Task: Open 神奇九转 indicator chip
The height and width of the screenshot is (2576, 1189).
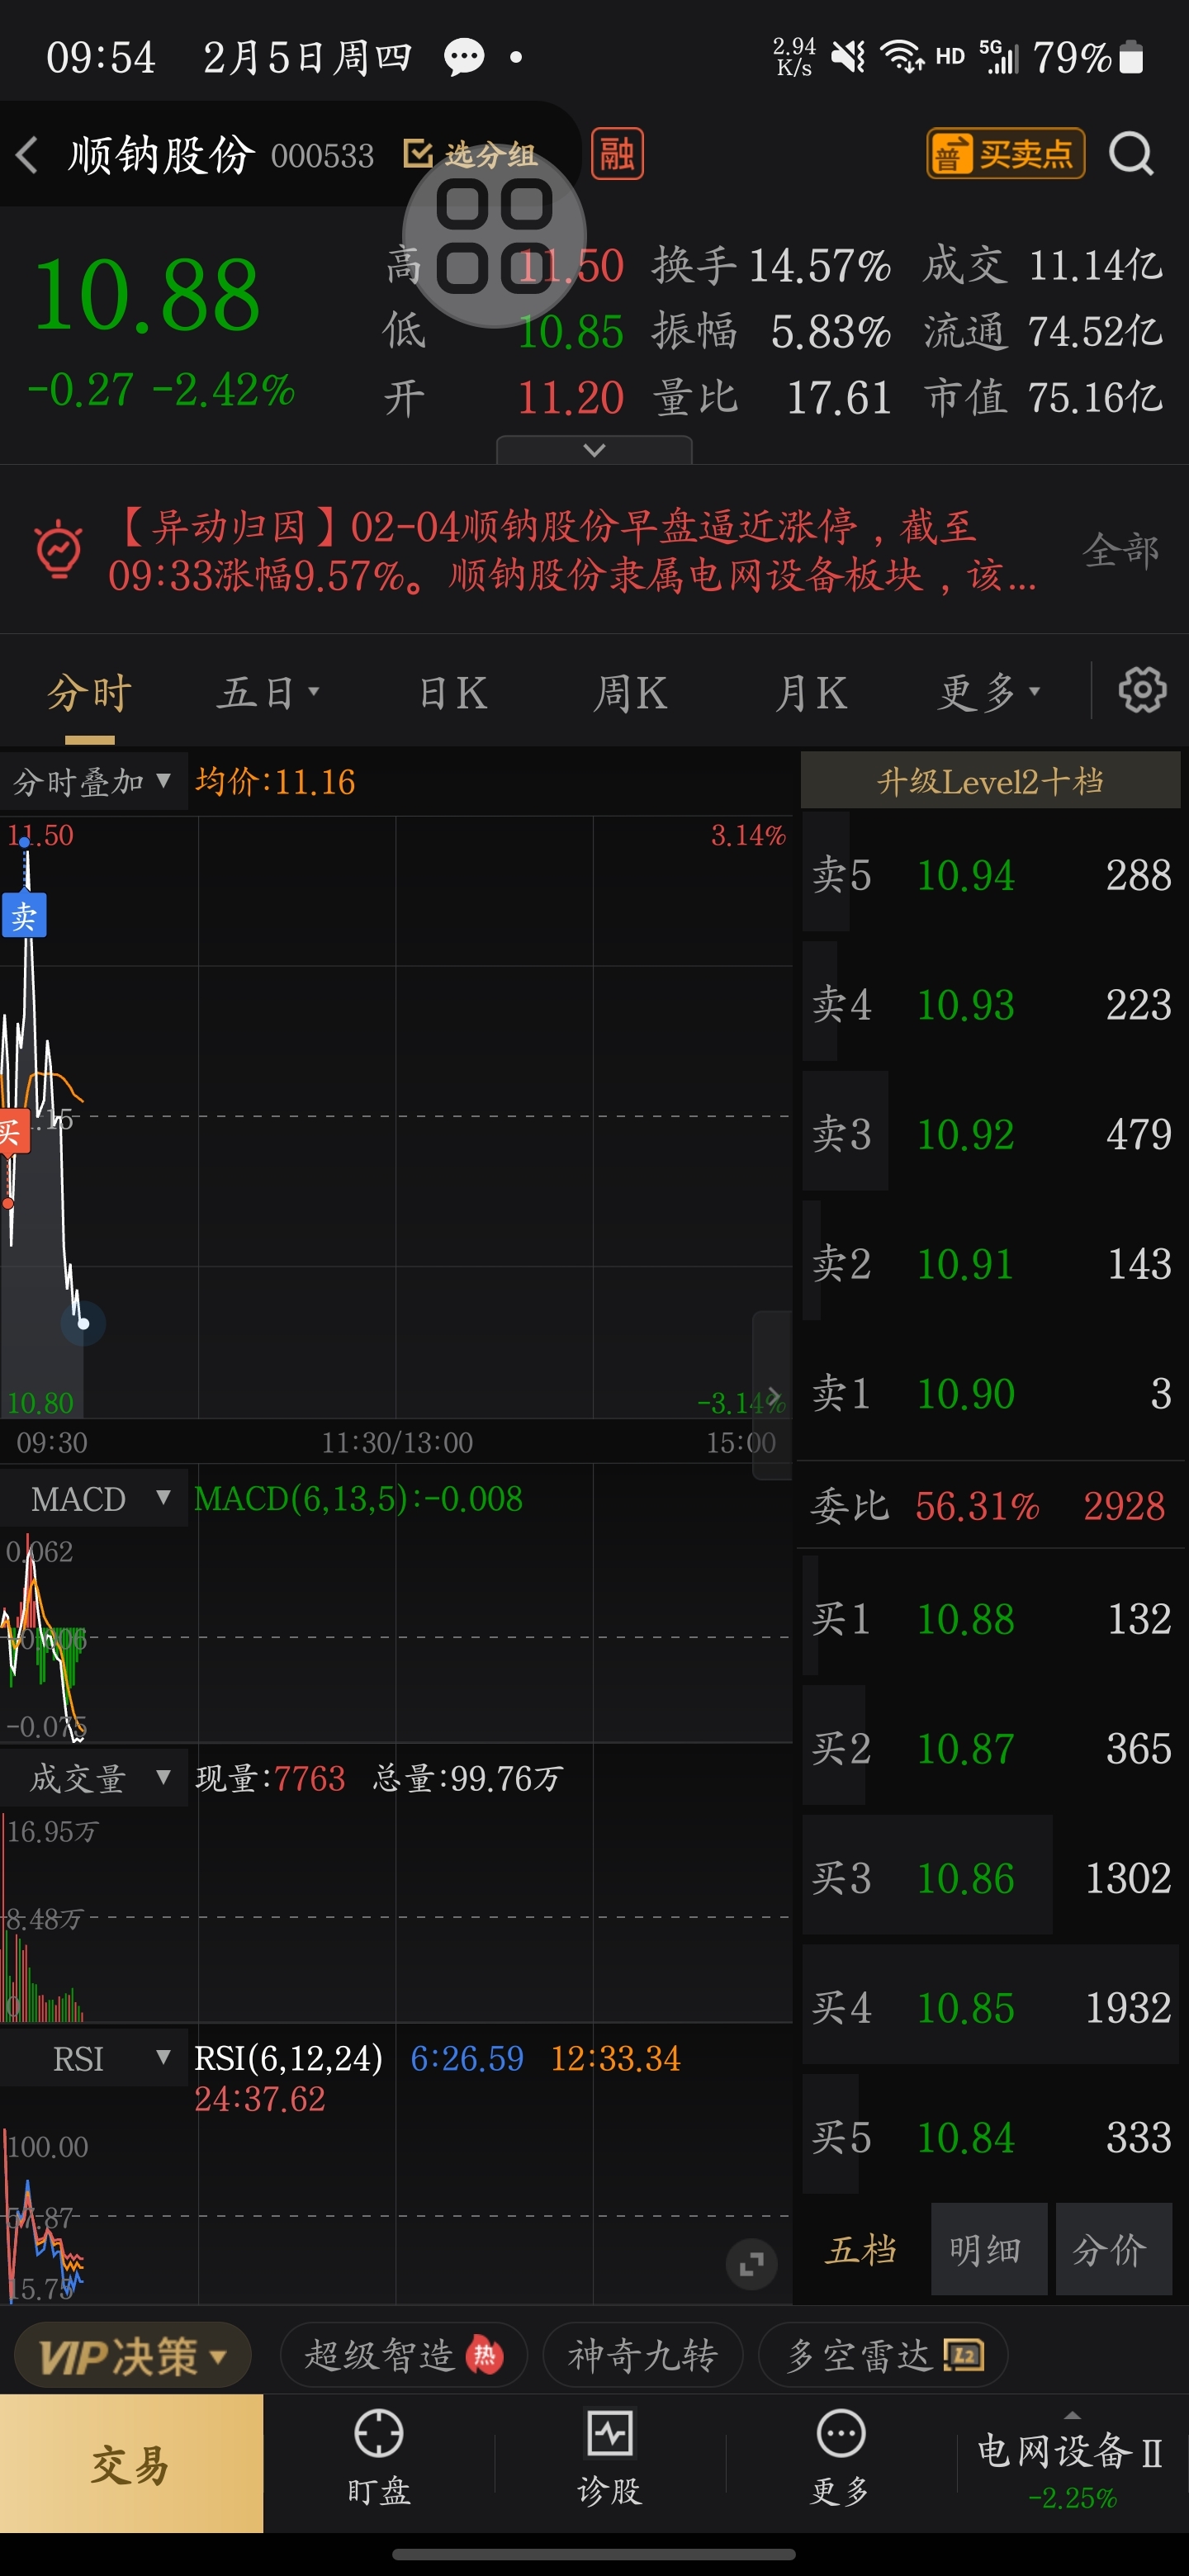Action: pos(643,2356)
